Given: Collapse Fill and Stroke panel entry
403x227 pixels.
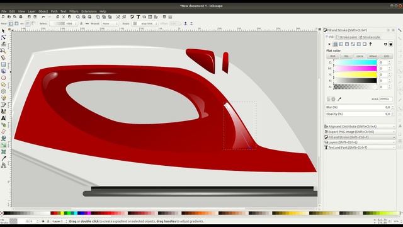Looking at the screenshot, I should tap(360, 137).
